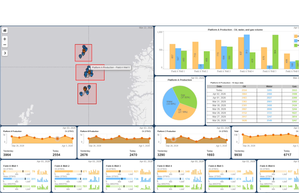Click the Field A Well 2 oil bar (719)
299x193 pixels.
pos(195,55)
